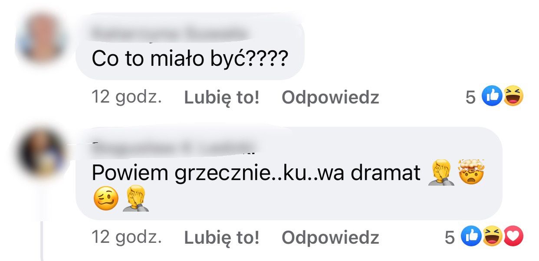Like the 'Co to miało być????' comment
539x261 pixels.
222,98
